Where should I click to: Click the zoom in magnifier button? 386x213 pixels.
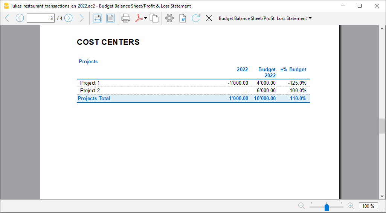click(351, 206)
